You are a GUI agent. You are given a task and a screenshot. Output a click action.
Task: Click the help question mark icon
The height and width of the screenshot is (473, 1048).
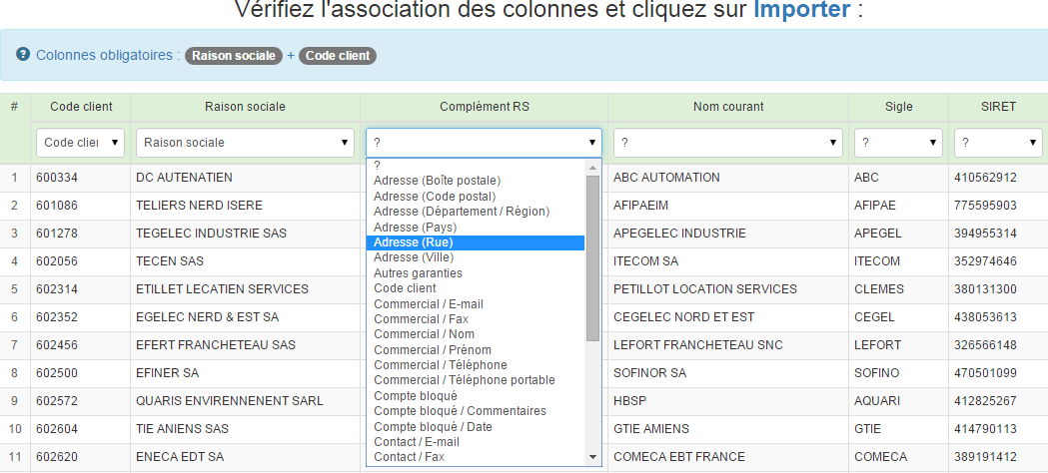tap(23, 55)
